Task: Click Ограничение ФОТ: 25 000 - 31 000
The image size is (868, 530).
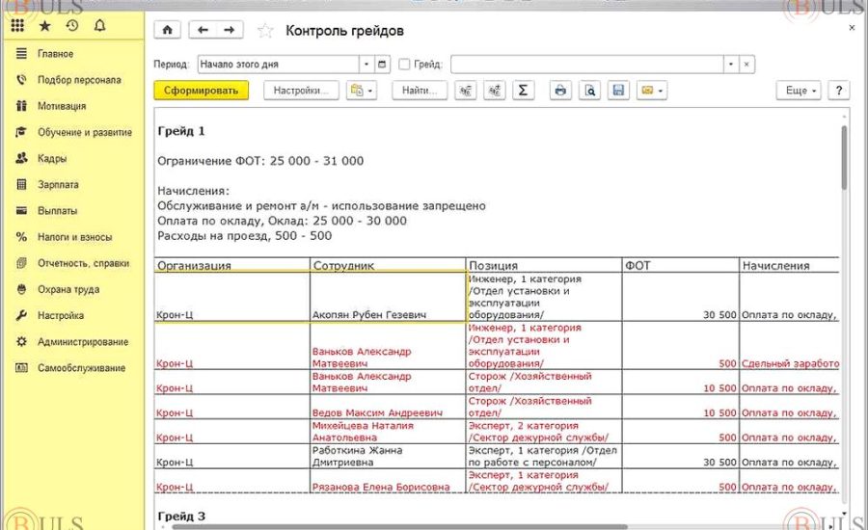Action: tap(260, 161)
